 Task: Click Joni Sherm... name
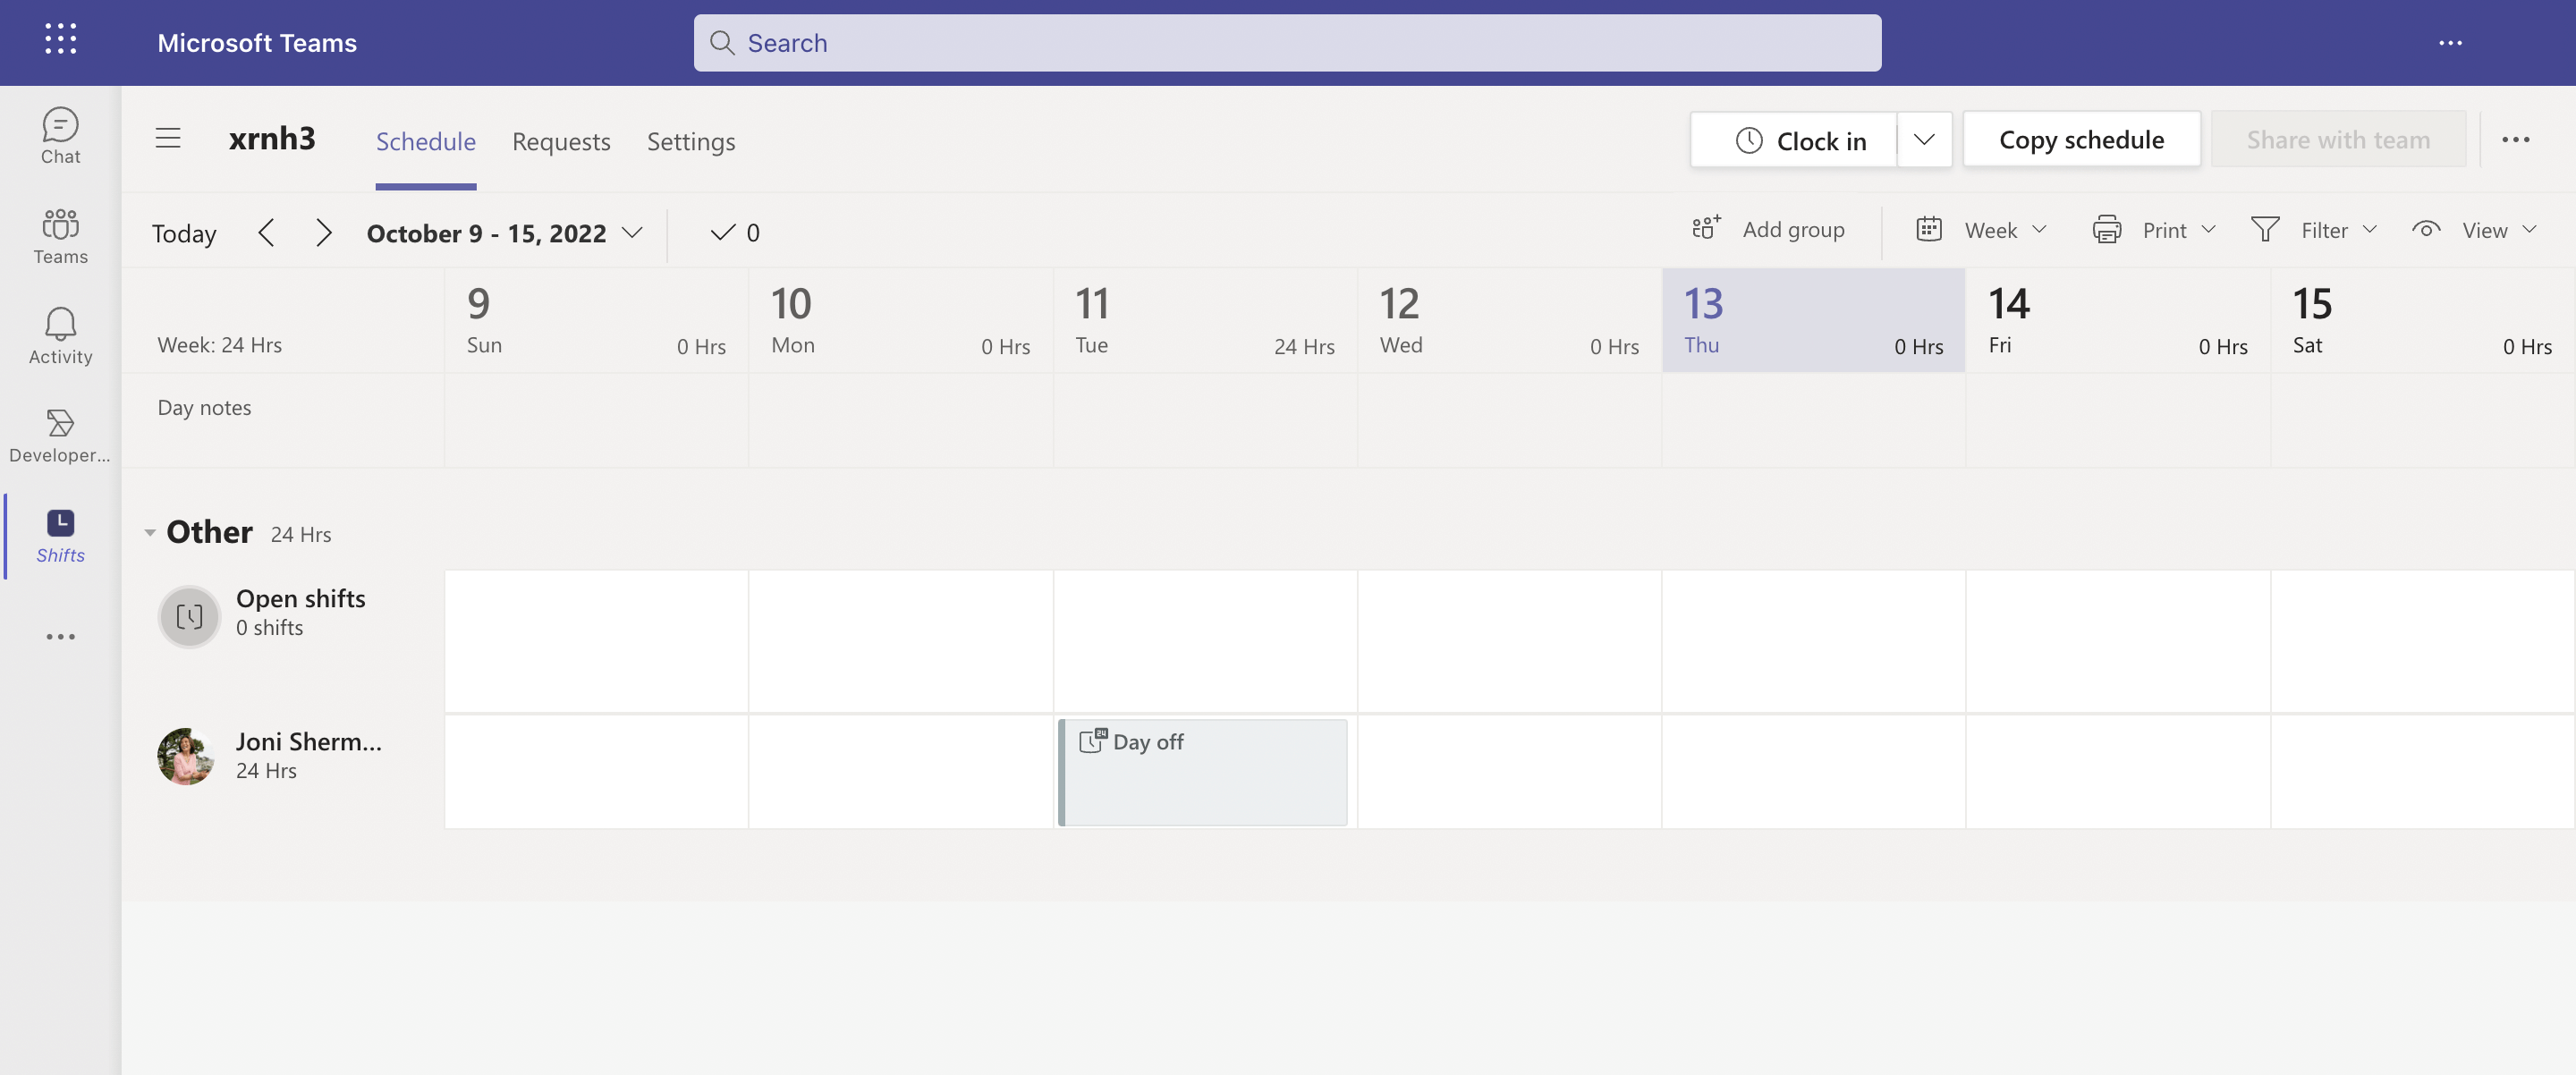tap(308, 741)
